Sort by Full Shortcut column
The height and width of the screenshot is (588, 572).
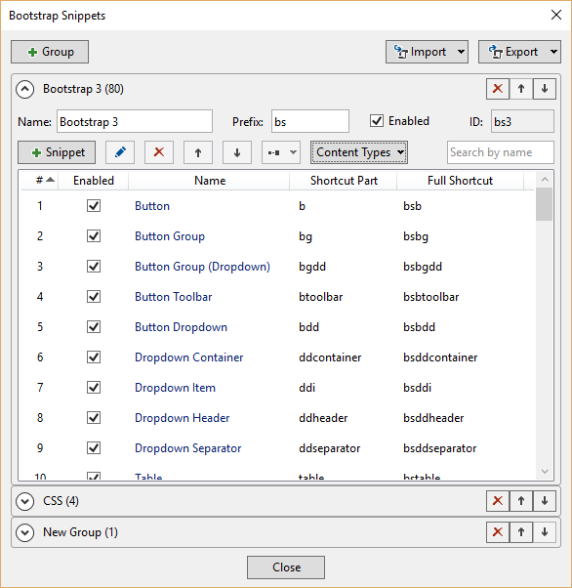[460, 181]
